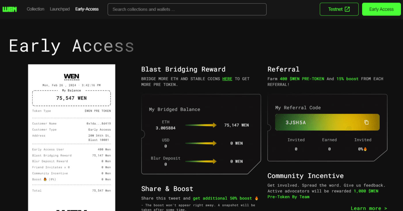The image size is (403, 211).
Task: Click the external-link icon on the Testnet button
Action: point(347,9)
